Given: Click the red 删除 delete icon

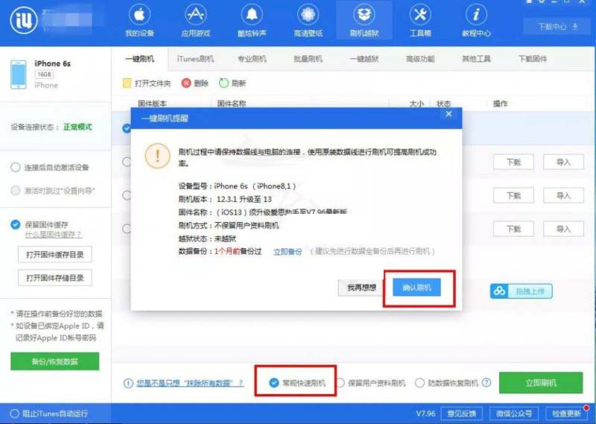Looking at the screenshot, I should [x=186, y=83].
